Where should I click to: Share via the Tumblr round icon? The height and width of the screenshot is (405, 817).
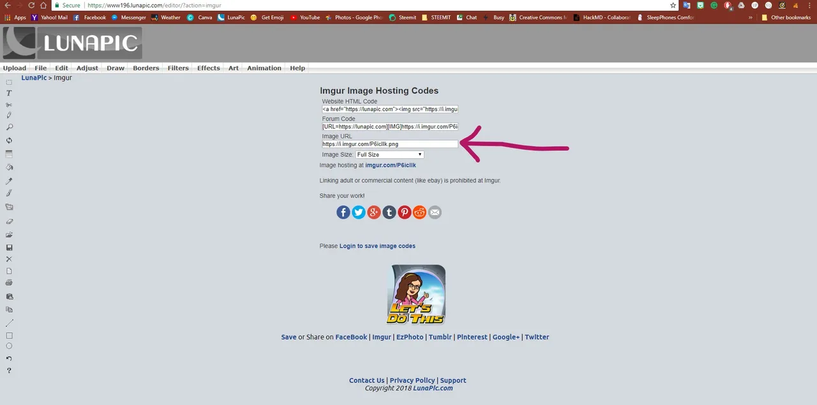[389, 212]
